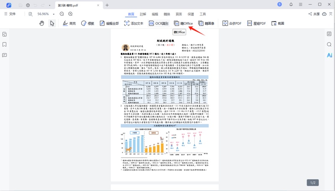Open the properties panel icon on right
Viewport: 335px width, 191px height.
329,34
